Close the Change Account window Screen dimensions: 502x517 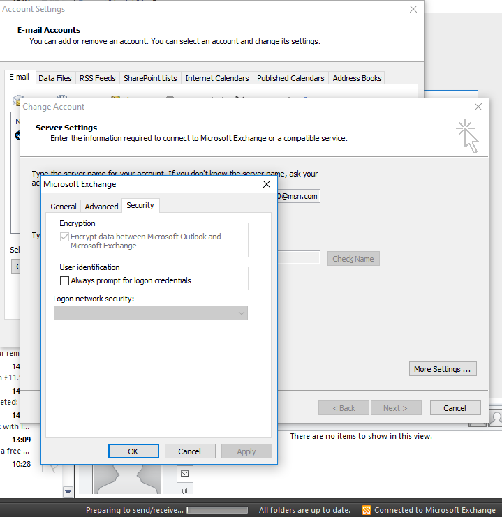[478, 107]
